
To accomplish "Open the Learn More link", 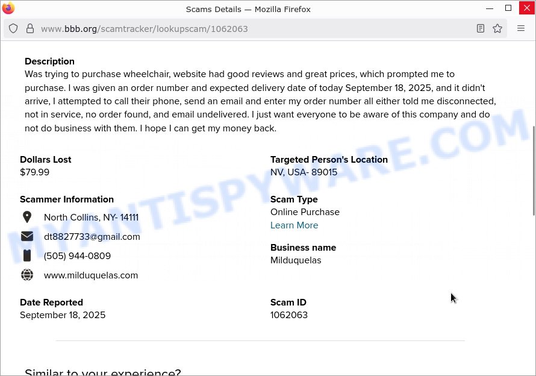I will (294, 225).
